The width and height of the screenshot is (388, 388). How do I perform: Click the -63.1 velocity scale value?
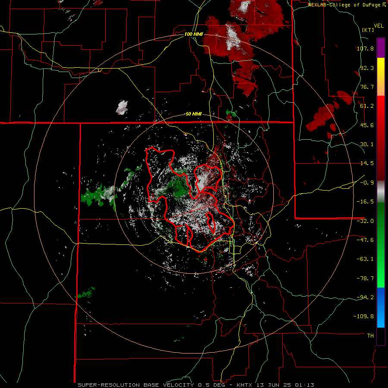(365, 259)
